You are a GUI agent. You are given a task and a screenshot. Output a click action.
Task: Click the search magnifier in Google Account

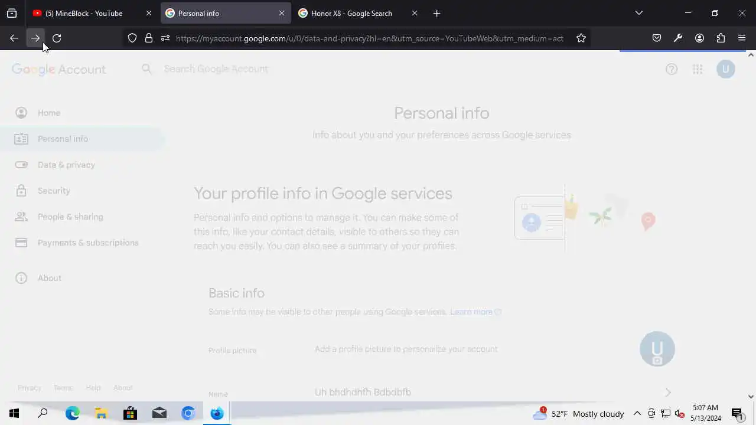pos(146,69)
